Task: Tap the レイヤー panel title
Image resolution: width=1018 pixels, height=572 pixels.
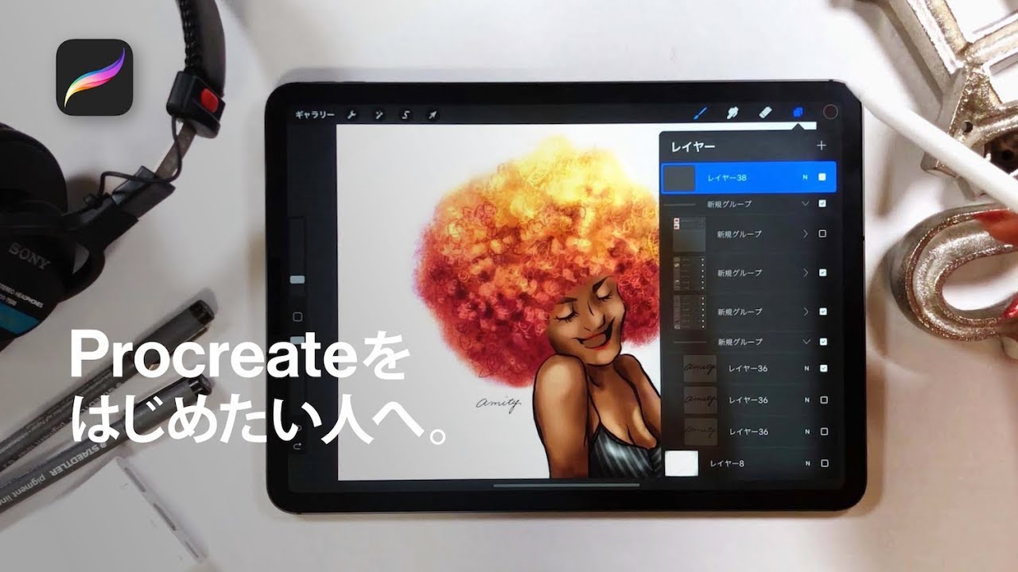Action: pyautogui.click(x=693, y=146)
